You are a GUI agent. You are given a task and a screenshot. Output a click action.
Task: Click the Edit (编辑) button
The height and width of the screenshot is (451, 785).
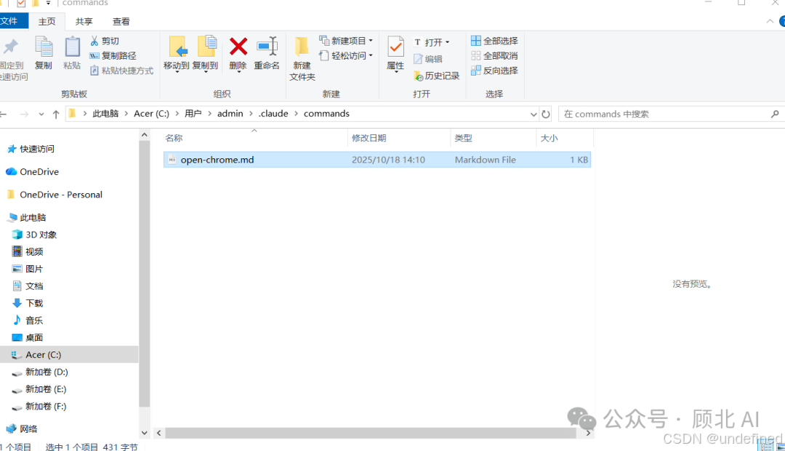[428, 59]
